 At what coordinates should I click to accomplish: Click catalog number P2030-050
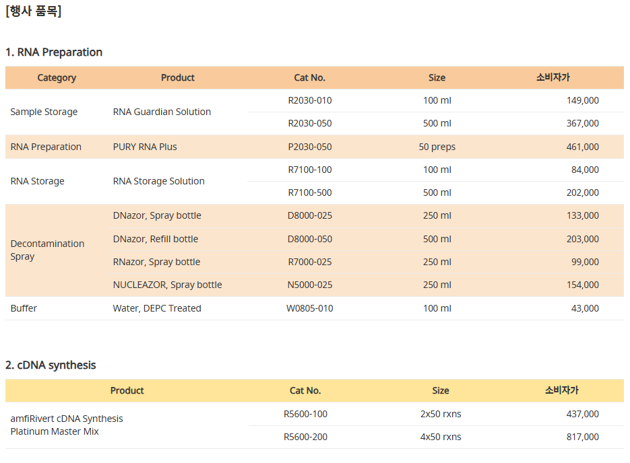(310, 147)
